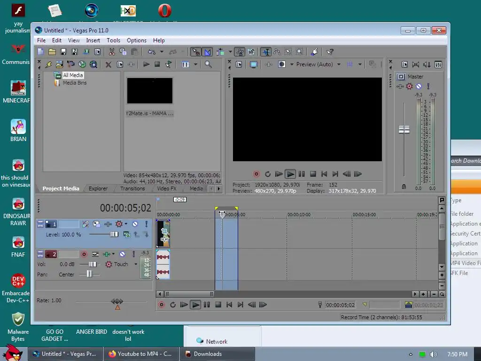
Task: Open Downloads window from the taskbar
Action: 217,354
